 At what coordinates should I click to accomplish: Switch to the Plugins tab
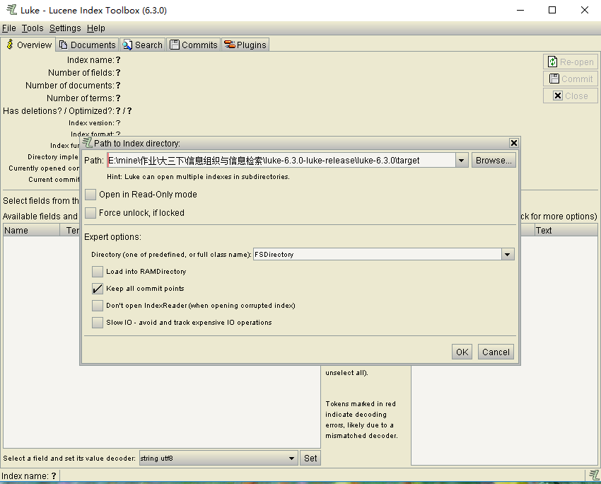coord(245,45)
